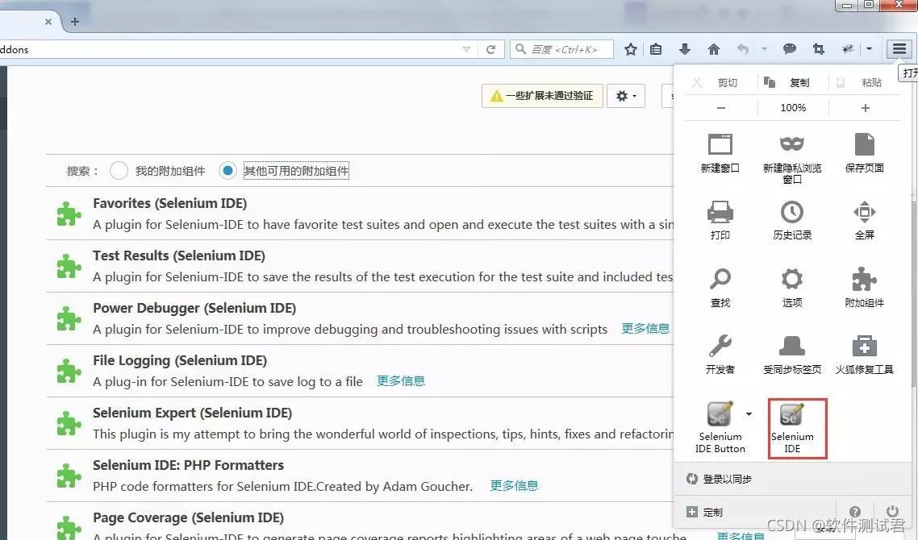Click the Print icon (打印)
Screen dimensions: 918x540
coord(720,213)
